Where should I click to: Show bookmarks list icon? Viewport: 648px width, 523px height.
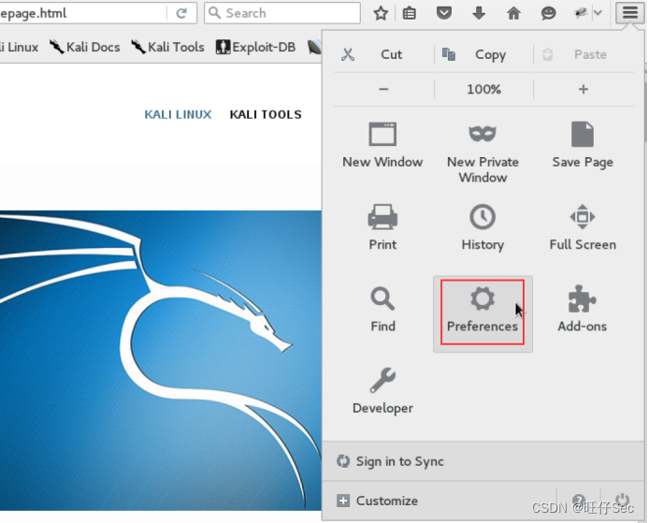click(410, 14)
